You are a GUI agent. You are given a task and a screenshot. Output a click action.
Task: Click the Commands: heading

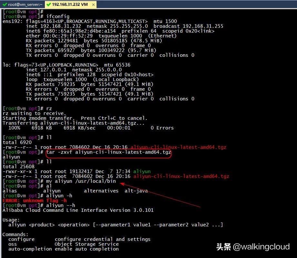point(15,234)
